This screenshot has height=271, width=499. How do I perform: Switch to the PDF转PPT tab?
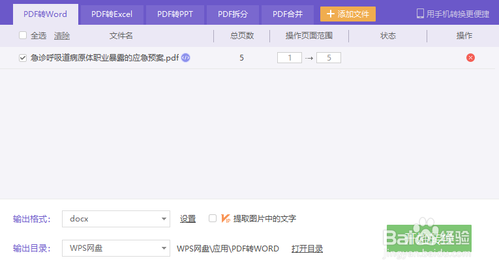175,14
